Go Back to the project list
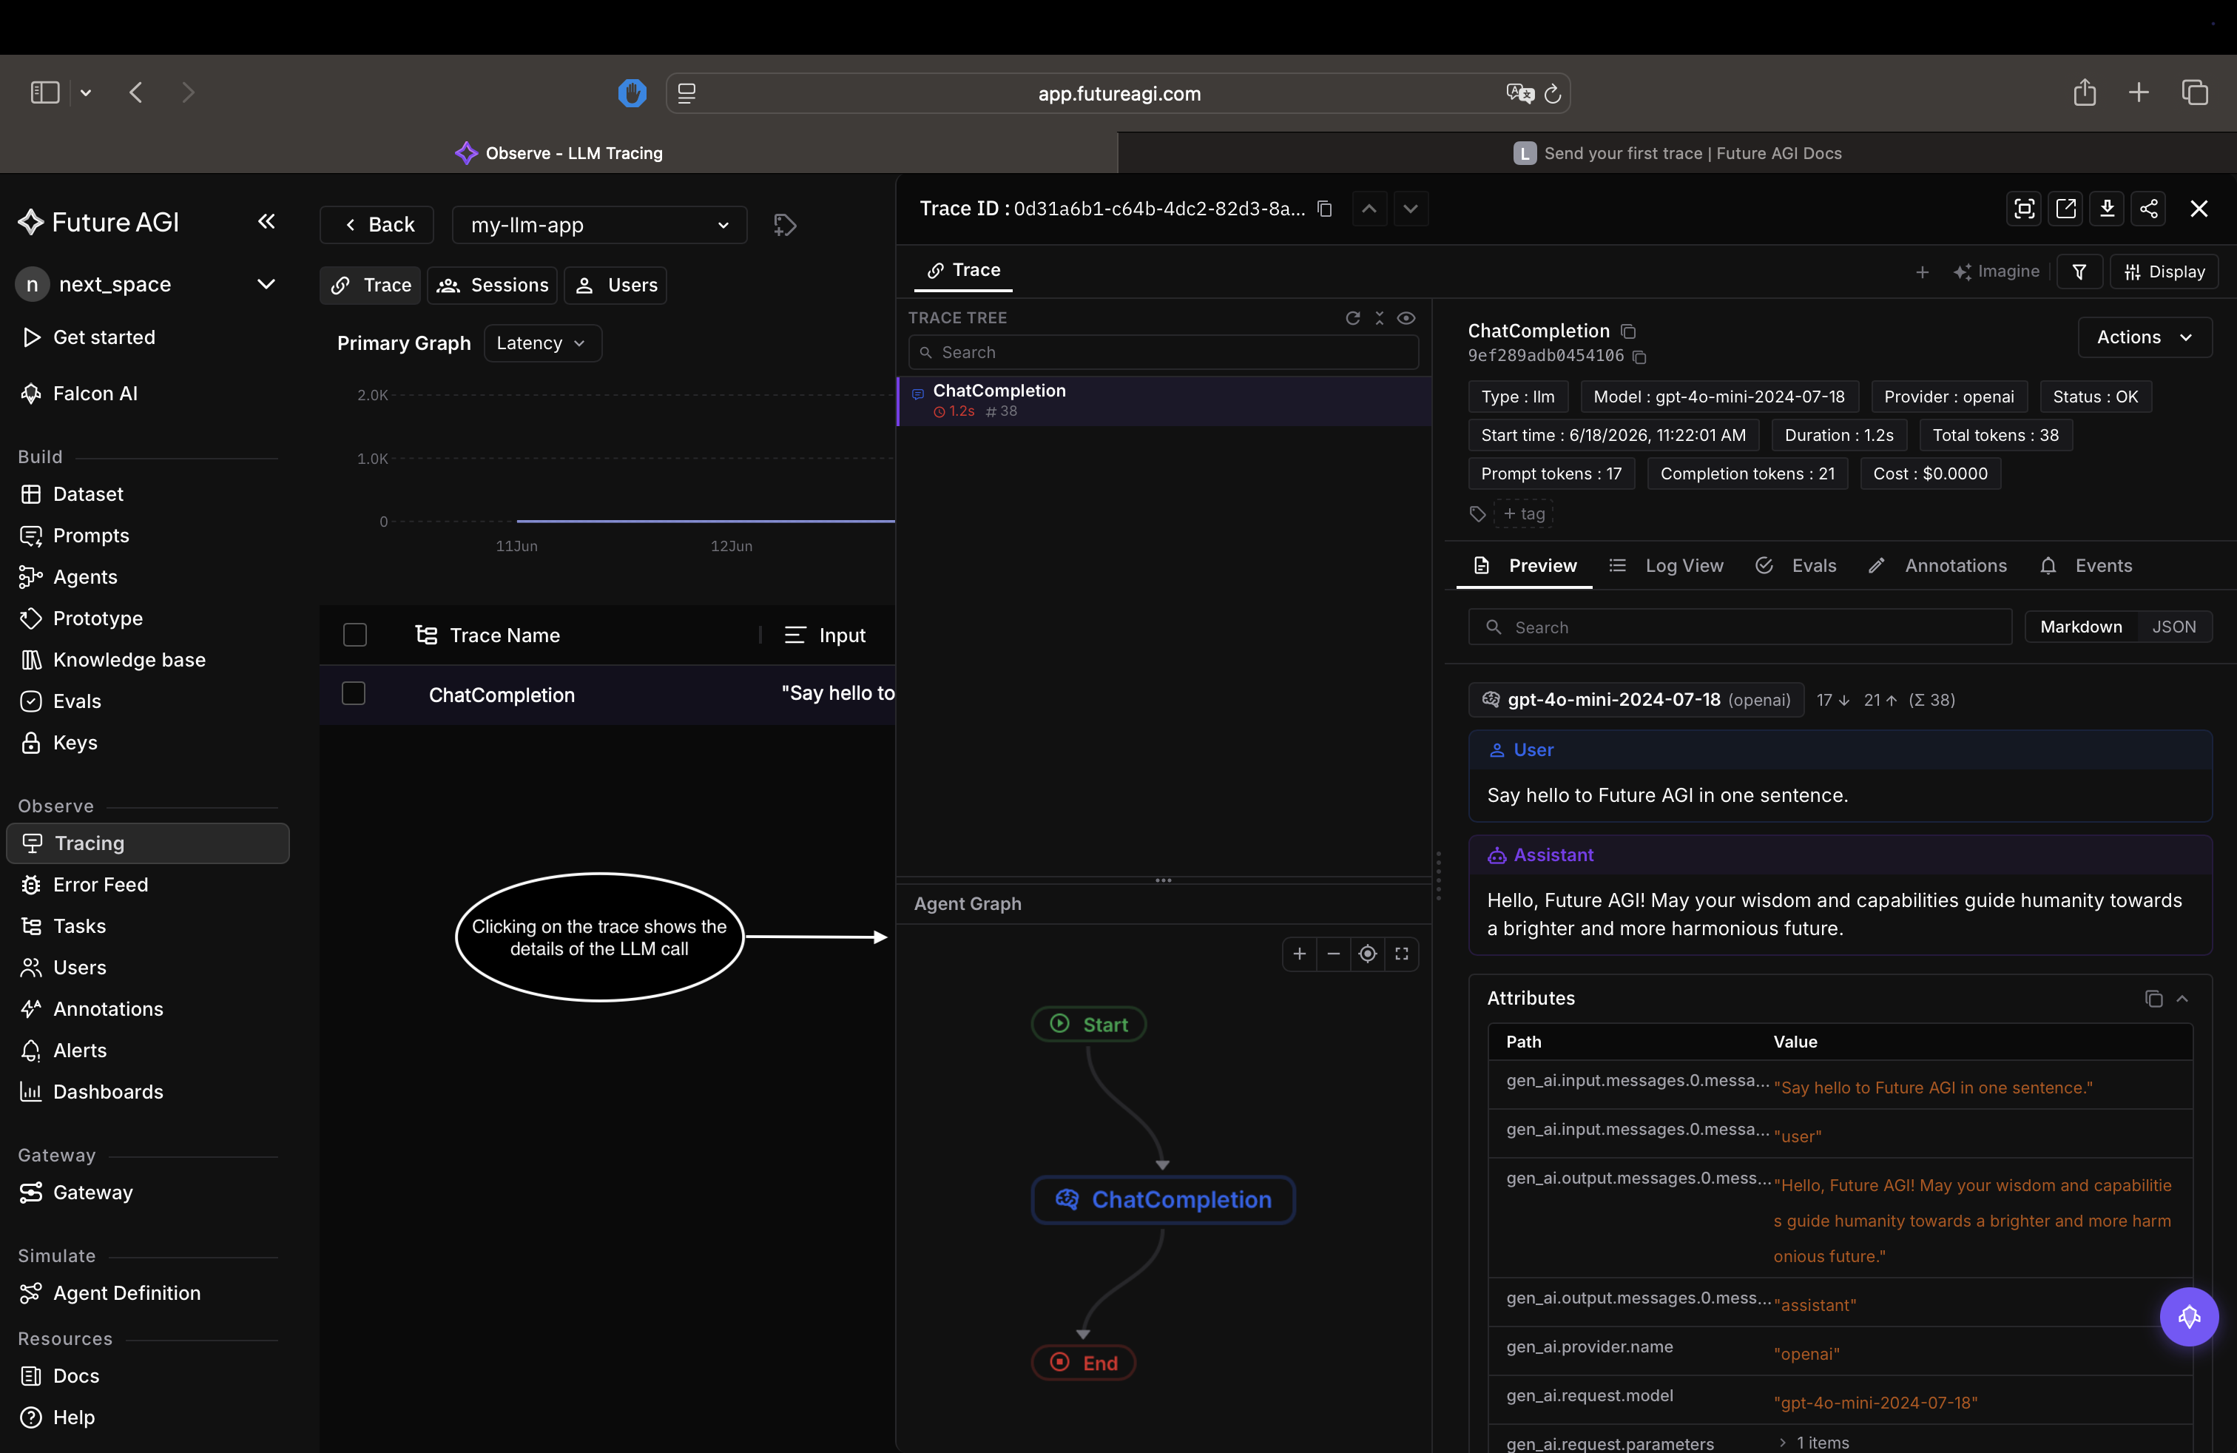2237x1453 pixels. coord(377,225)
